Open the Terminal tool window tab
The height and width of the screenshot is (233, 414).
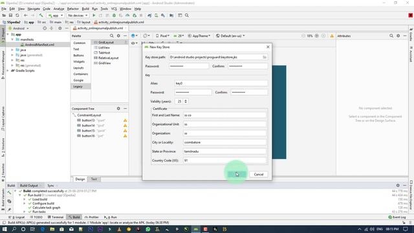click(x=56, y=217)
